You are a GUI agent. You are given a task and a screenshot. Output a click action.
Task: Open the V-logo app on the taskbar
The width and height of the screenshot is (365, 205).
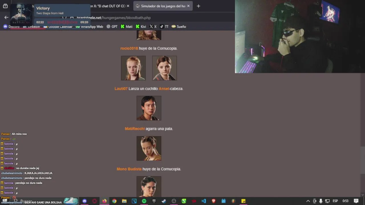134,201
